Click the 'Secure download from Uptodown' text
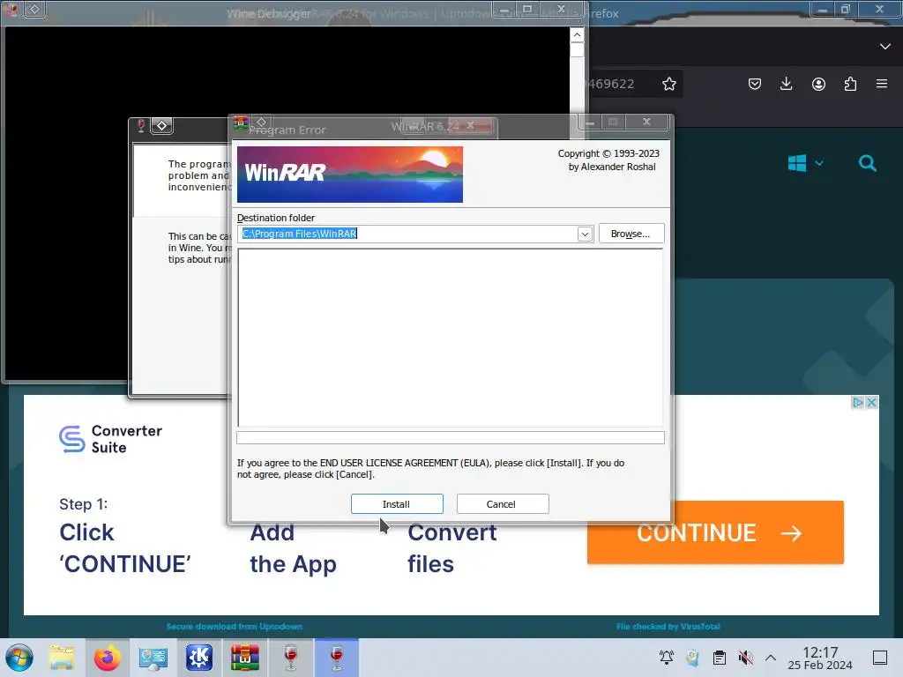 pyautogui.click(x=235, y=627)
